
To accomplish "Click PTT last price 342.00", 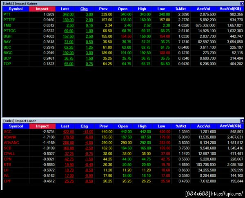I will point(68,14).
